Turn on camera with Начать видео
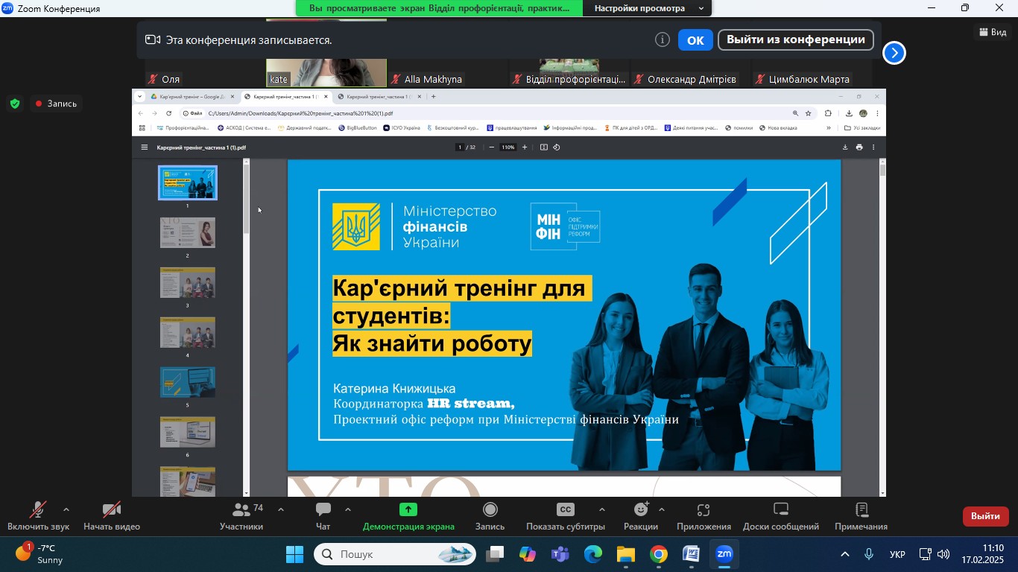Image resolution: width=1018 pixels, height=572 pixels. coord(112,516)
